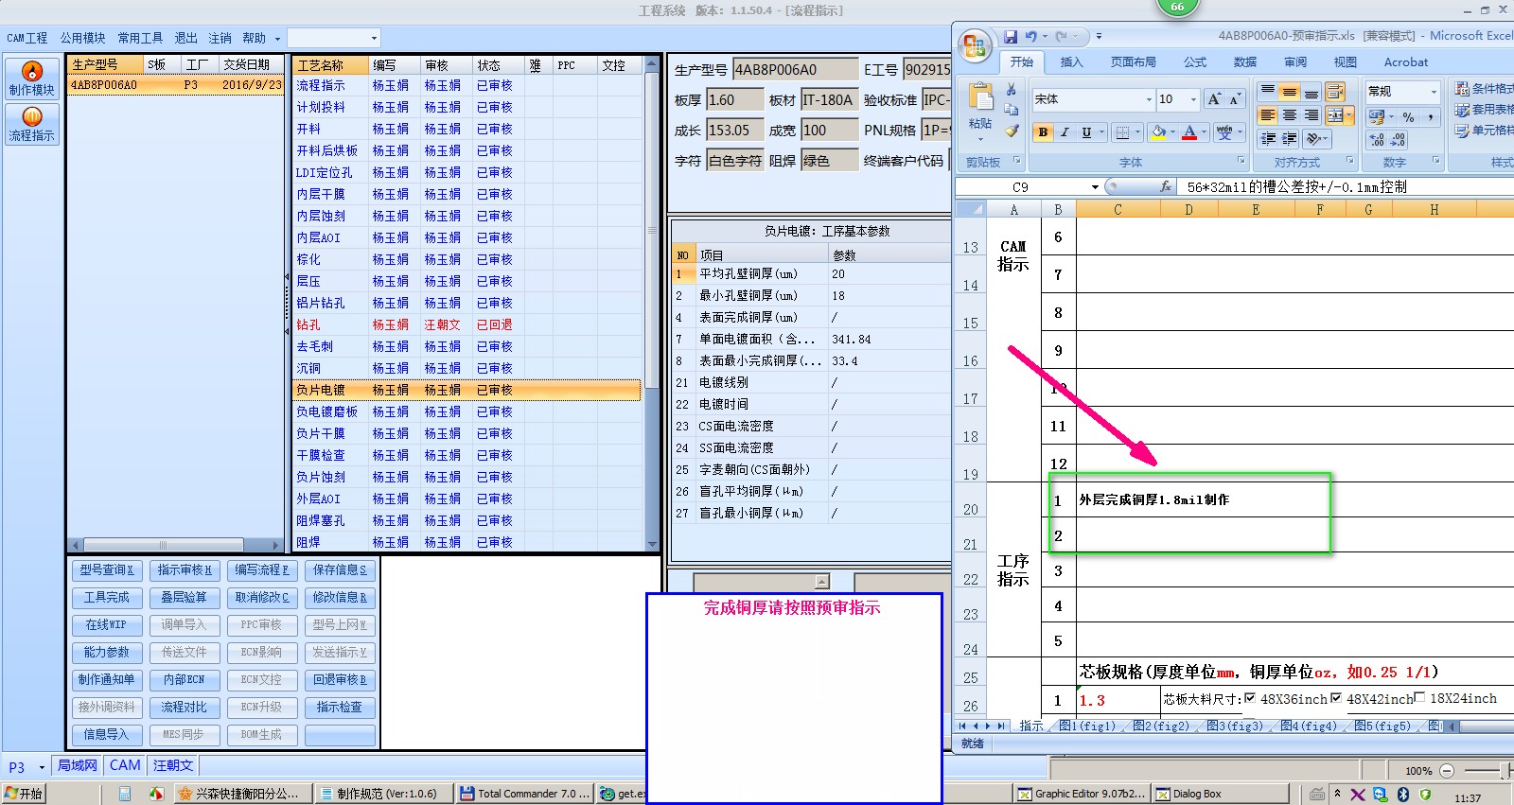Activate the Format Painter brush
This screenshot has width=1514, height=805.
pyautogui.click(x=1011, y=131)
